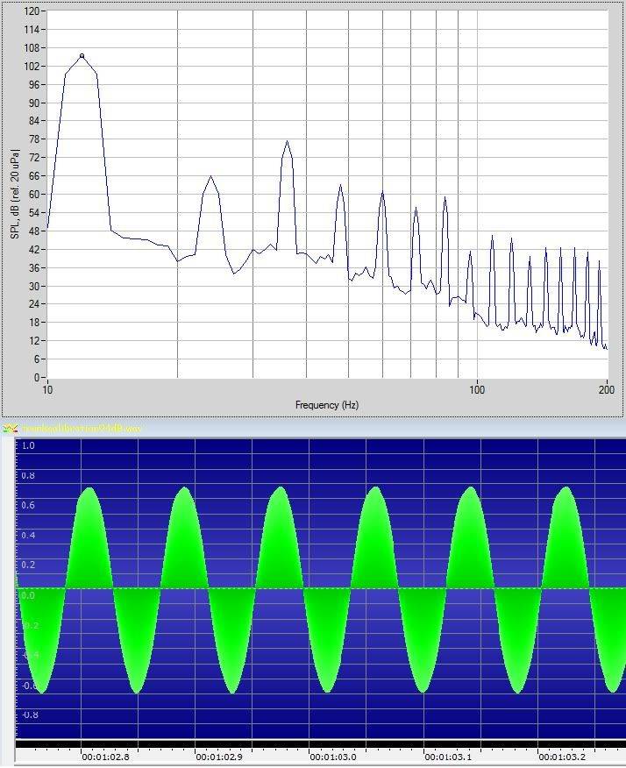Click the "100" frequency axis label
The image size is (626, 768).
pyautogui.click(x=477, y=390)
